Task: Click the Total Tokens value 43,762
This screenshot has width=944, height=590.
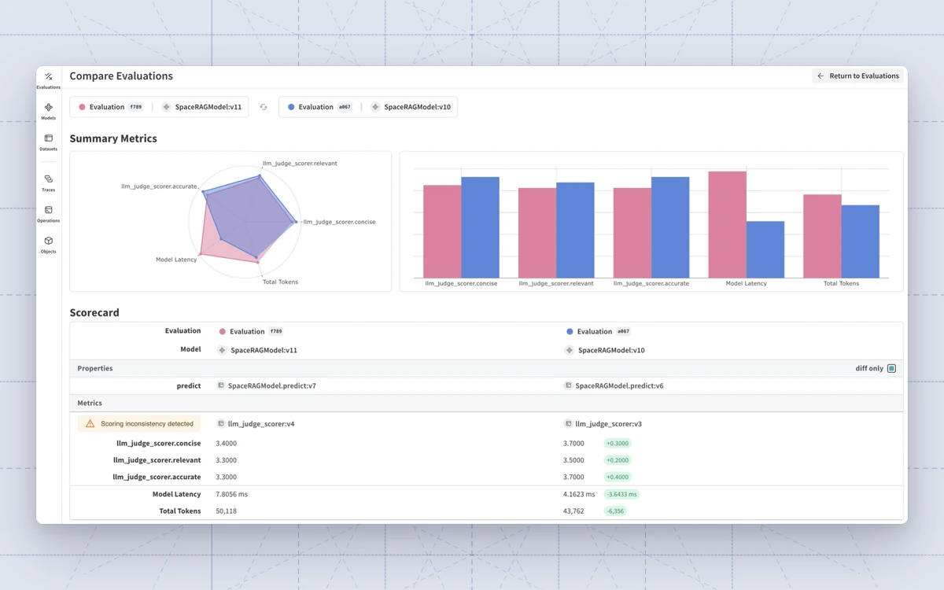Action: pyautogui.click(x=573, y=511)
